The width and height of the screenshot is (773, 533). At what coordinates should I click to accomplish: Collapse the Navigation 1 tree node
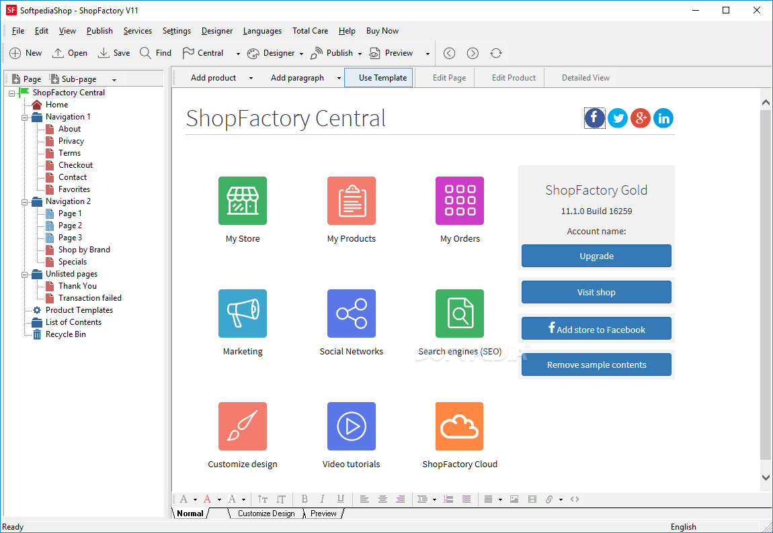24,117
